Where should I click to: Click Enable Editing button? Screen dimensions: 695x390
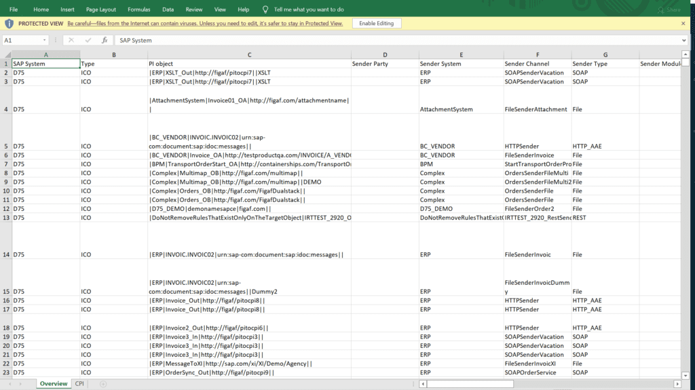tap(376, 24)
